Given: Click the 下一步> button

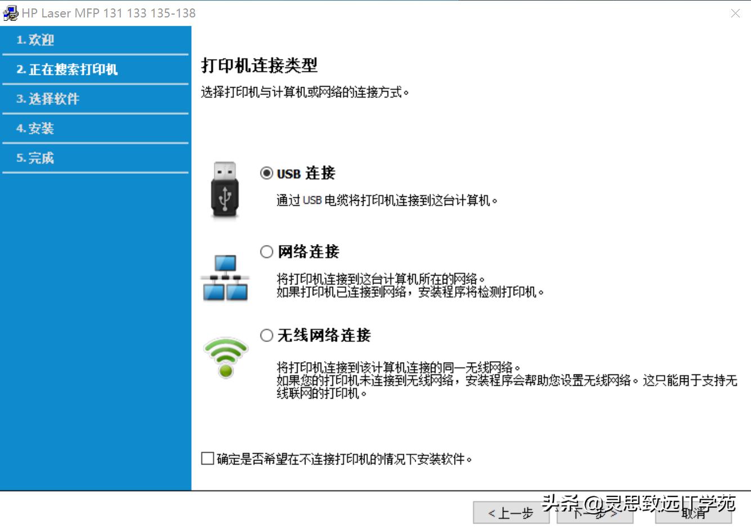Looking at the screenshot, I should click(594, 513).
